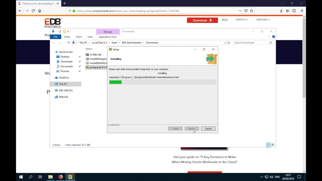Click the Search Downloads field

tap(253, 43)
